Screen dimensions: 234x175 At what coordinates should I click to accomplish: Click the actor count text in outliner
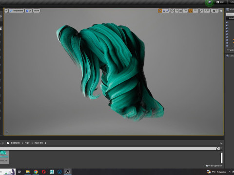pyautogui.click(x=231, y=50)
